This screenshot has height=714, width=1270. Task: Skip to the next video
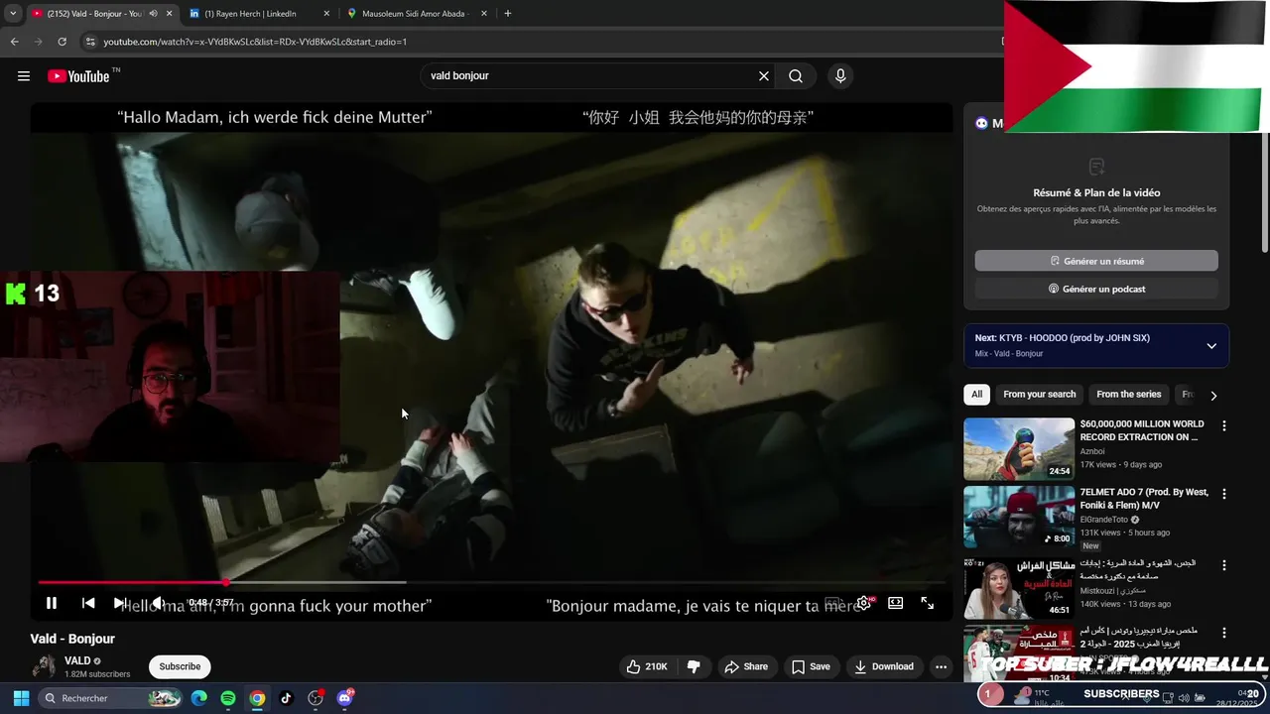120,603
